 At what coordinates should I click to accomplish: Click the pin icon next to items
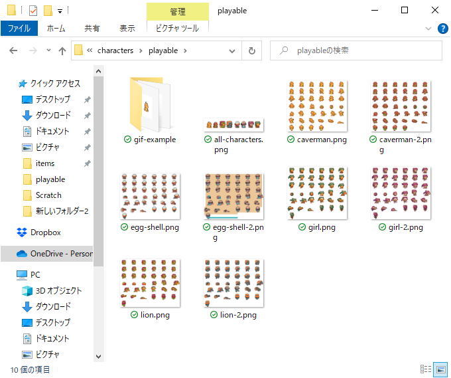pos(87,163)
